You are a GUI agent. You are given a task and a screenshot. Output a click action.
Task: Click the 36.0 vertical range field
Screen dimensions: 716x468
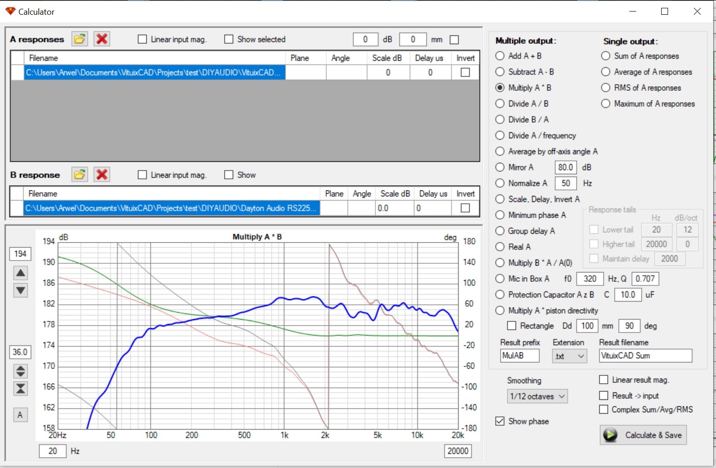(20, 352)
